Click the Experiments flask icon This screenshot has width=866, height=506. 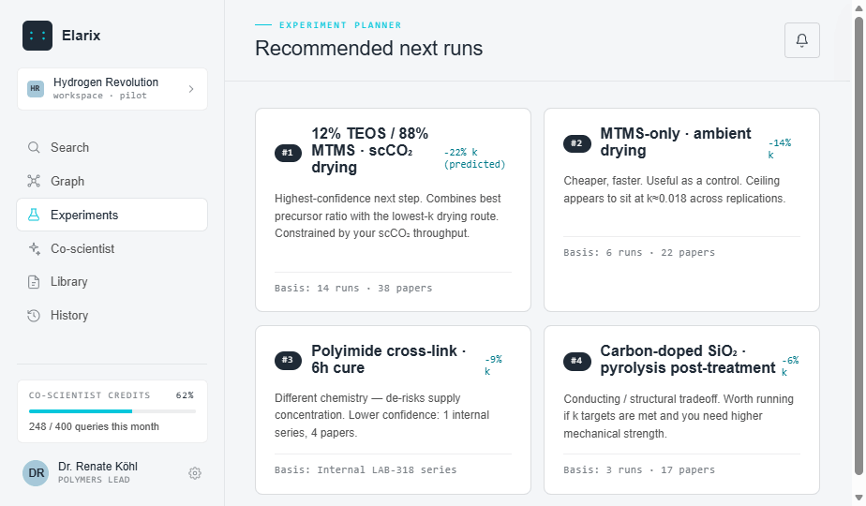click(34, 215)
